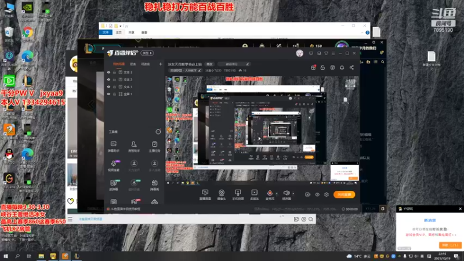Open streaming settings gear icon
This screenshot has height=261, width=464.
point(327,195)
